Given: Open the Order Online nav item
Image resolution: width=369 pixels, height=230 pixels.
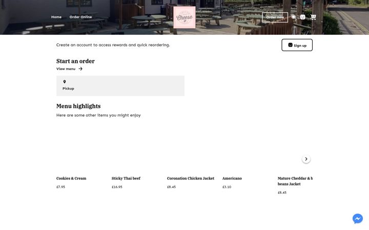Looking at the screenshot, I should click(81, 17).
